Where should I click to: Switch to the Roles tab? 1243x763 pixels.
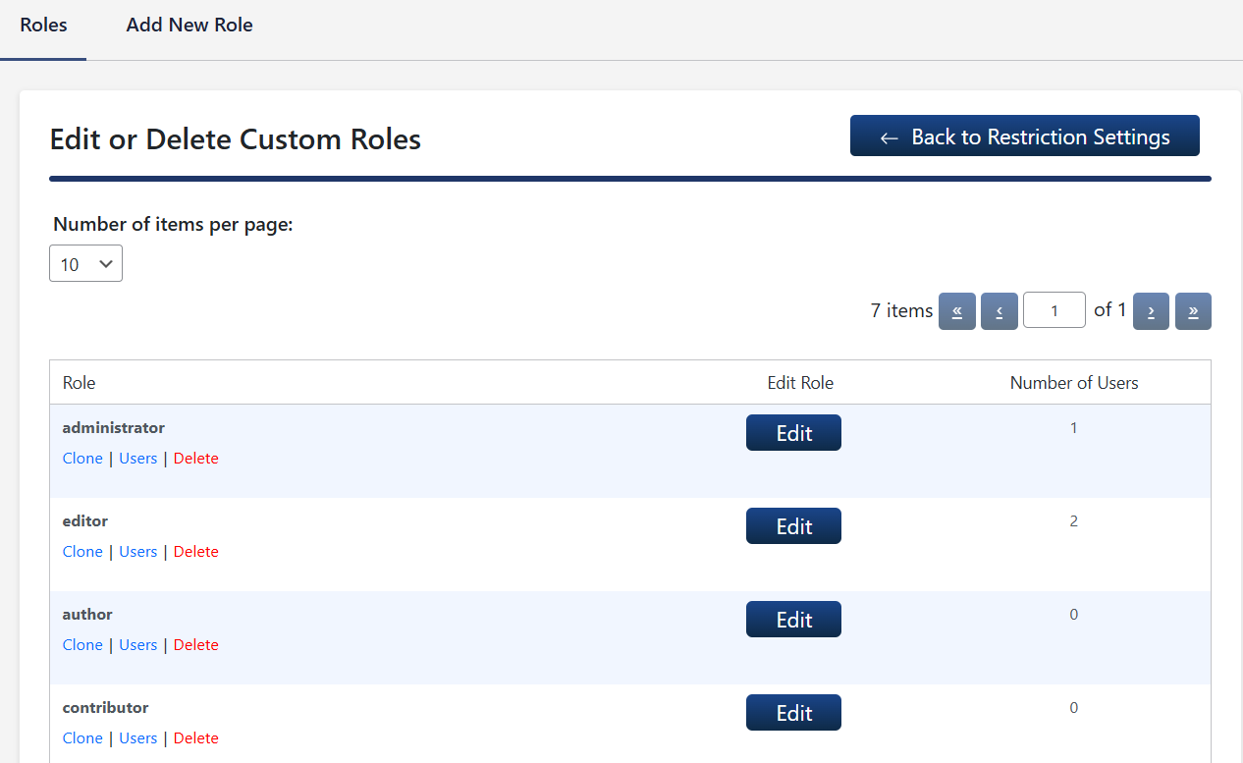click(43, 26)
